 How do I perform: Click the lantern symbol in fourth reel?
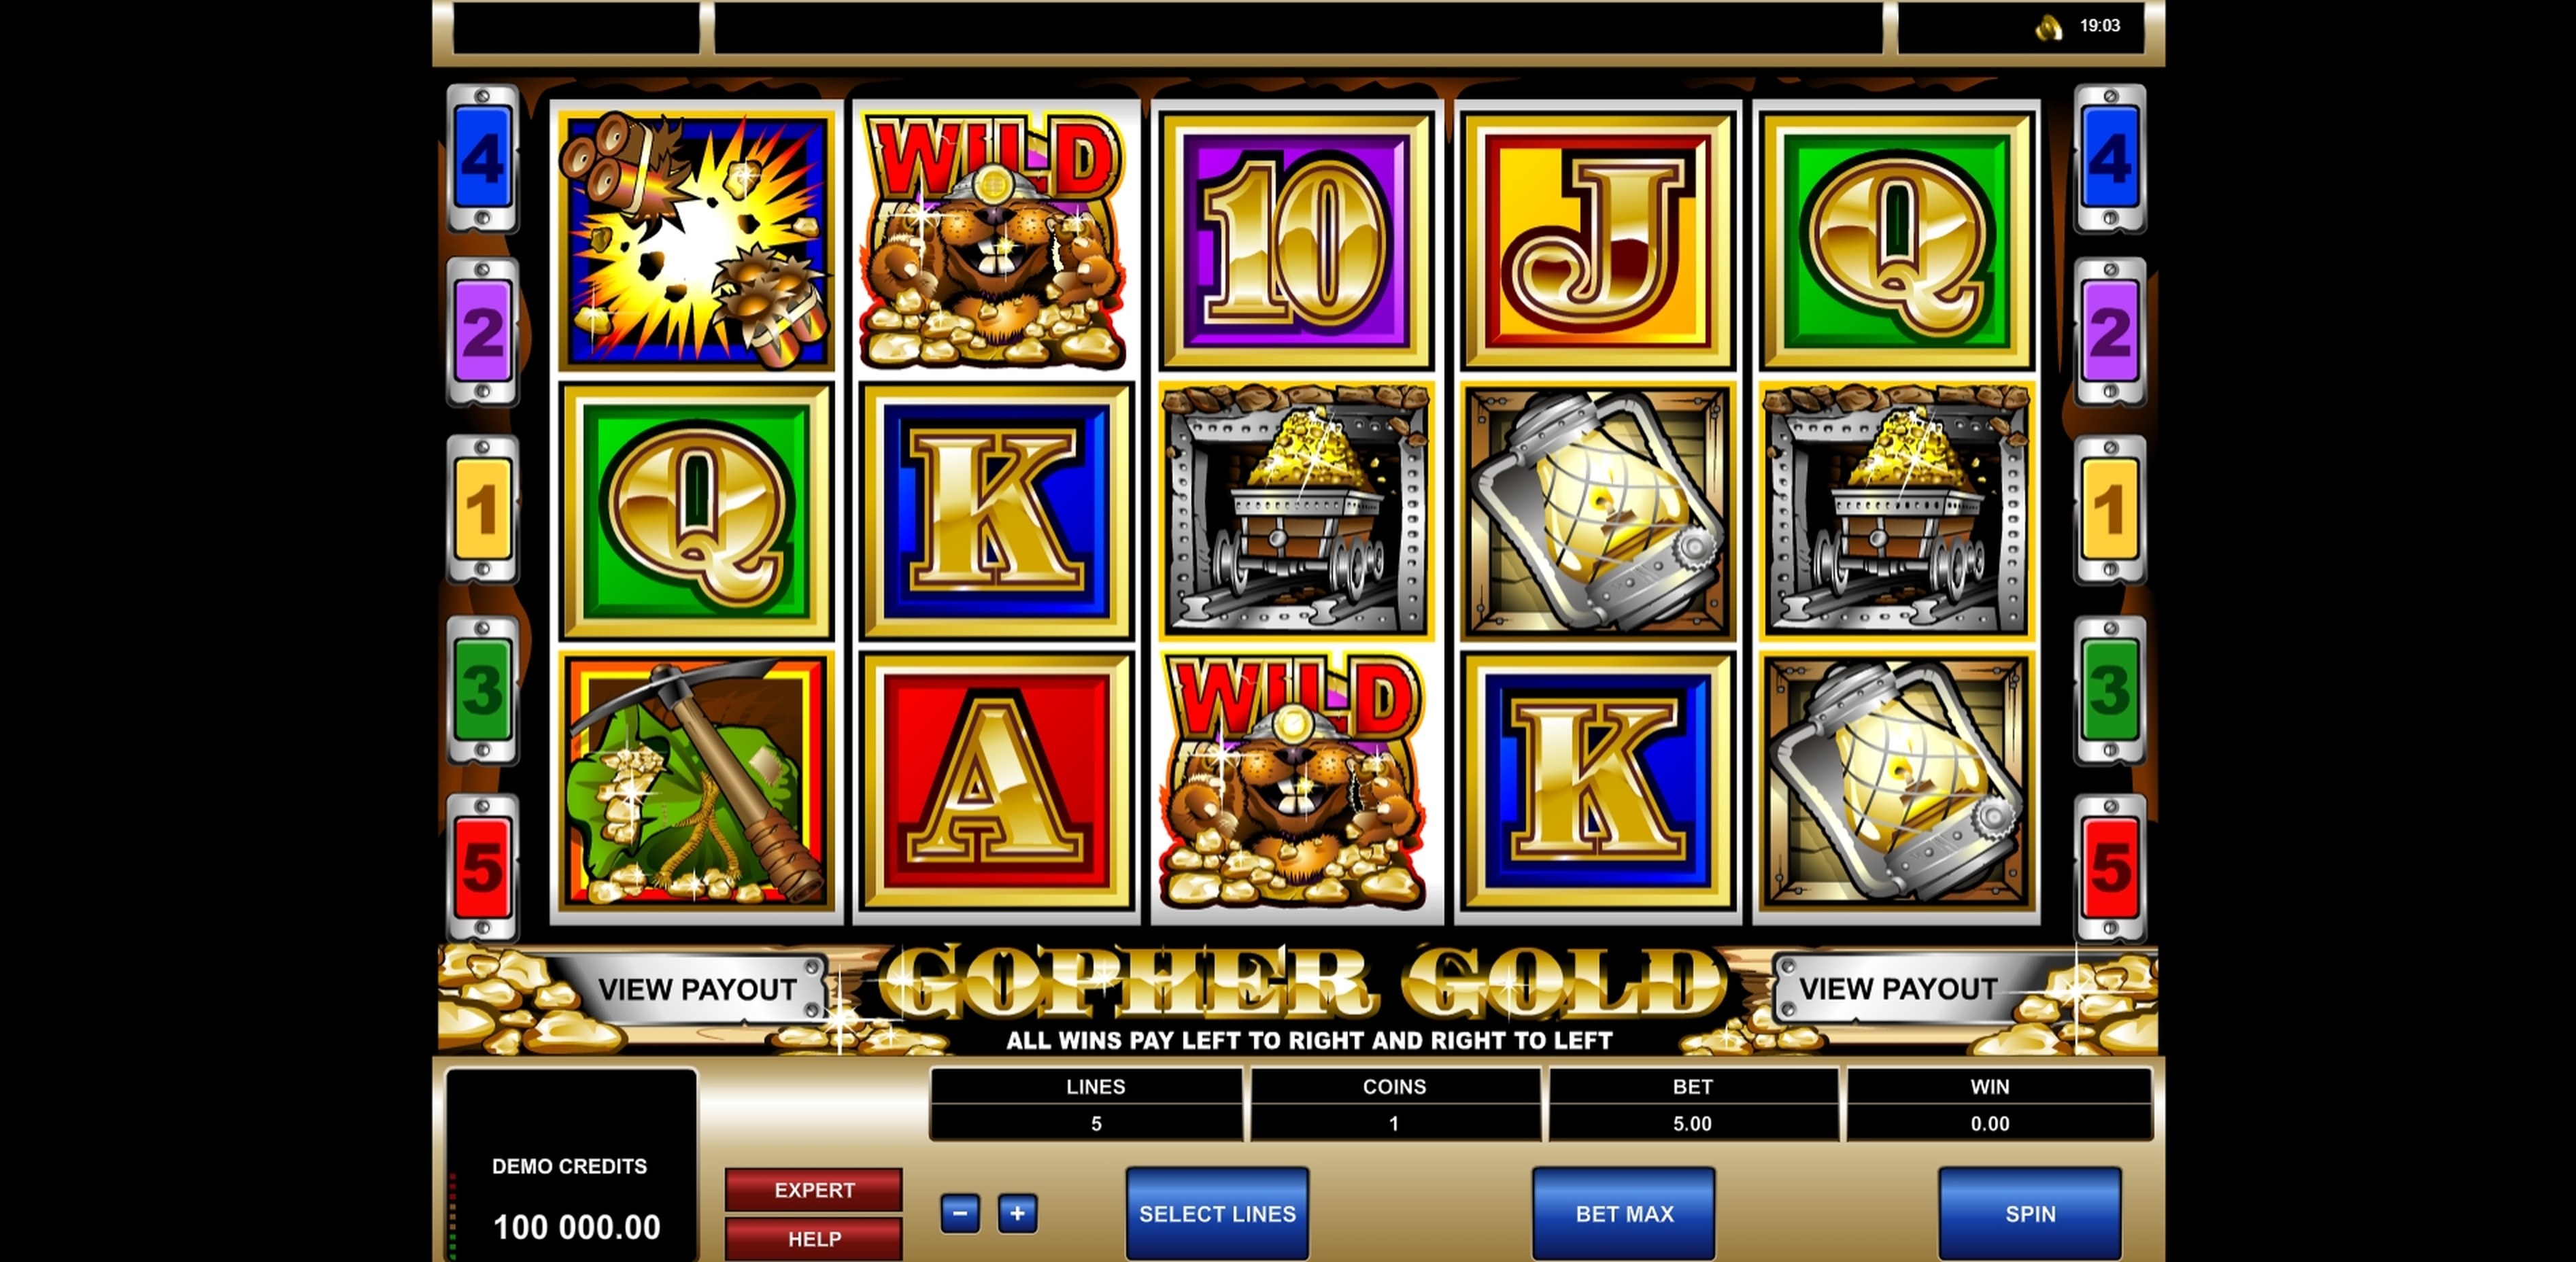tap(1598, 510)
